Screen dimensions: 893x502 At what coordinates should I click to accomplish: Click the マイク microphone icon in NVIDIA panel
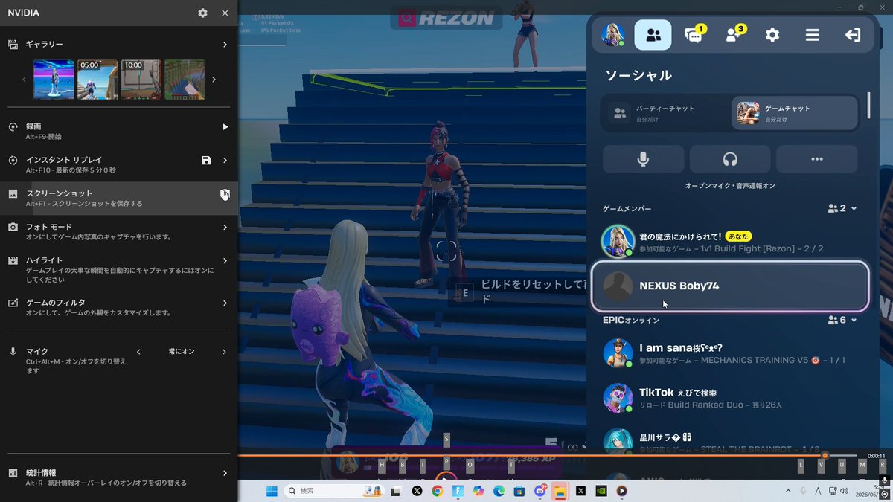click(x=13, y=352)
